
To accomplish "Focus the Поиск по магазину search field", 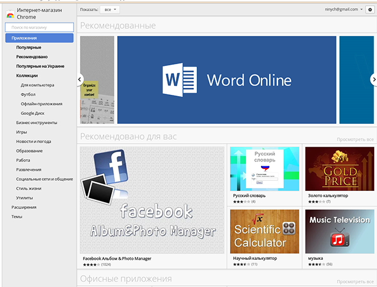I will pyautogui.click(x=39, y=28).
